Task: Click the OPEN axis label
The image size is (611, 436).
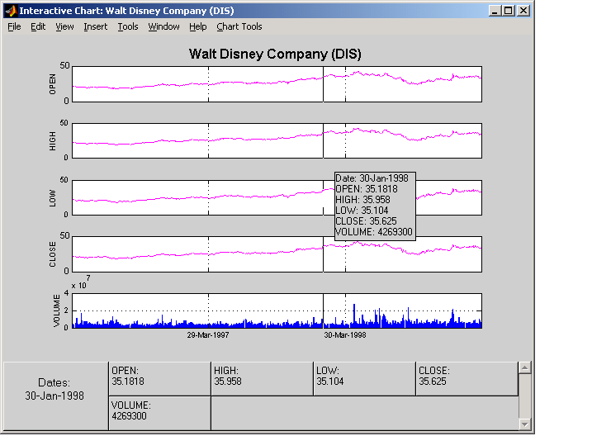Action: 52,84
